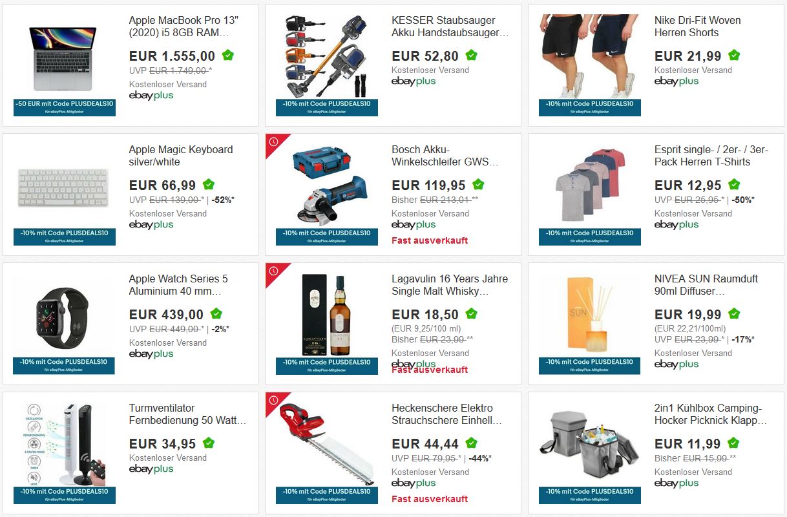The height and width of the screenshot is (517, 787).
Task: Click ebay plus logo under Turmventilator listing
Action: pyautogui.click(x=151, y=469)
